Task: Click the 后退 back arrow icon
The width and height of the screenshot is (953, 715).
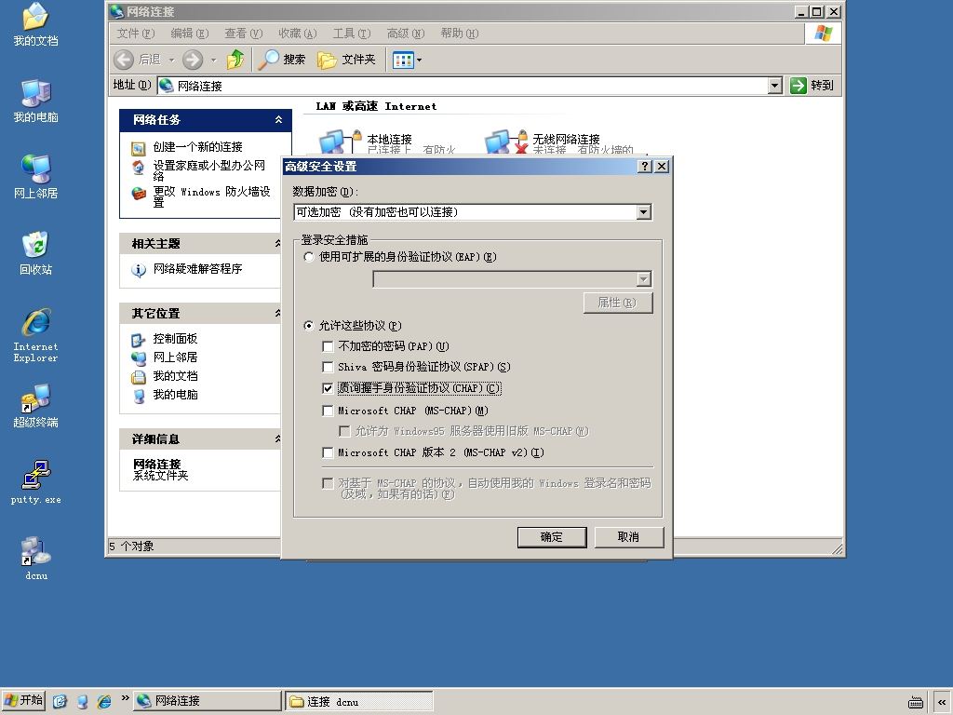Action: pyautogui.click(x=124, y=60)
